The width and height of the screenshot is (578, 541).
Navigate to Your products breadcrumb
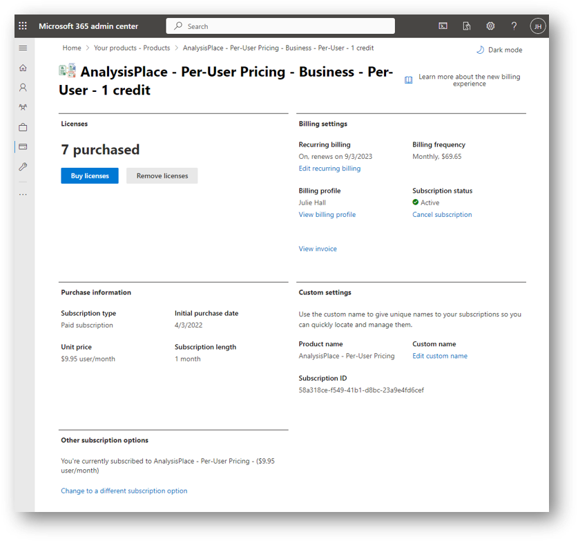coord(132,48)
